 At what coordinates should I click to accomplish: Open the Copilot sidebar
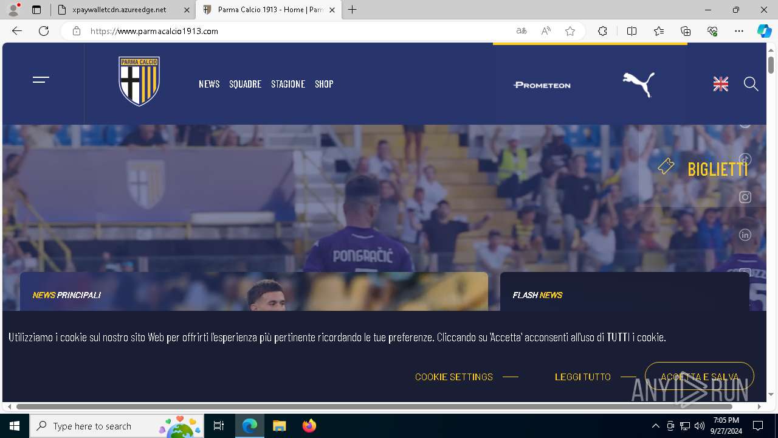764,31
